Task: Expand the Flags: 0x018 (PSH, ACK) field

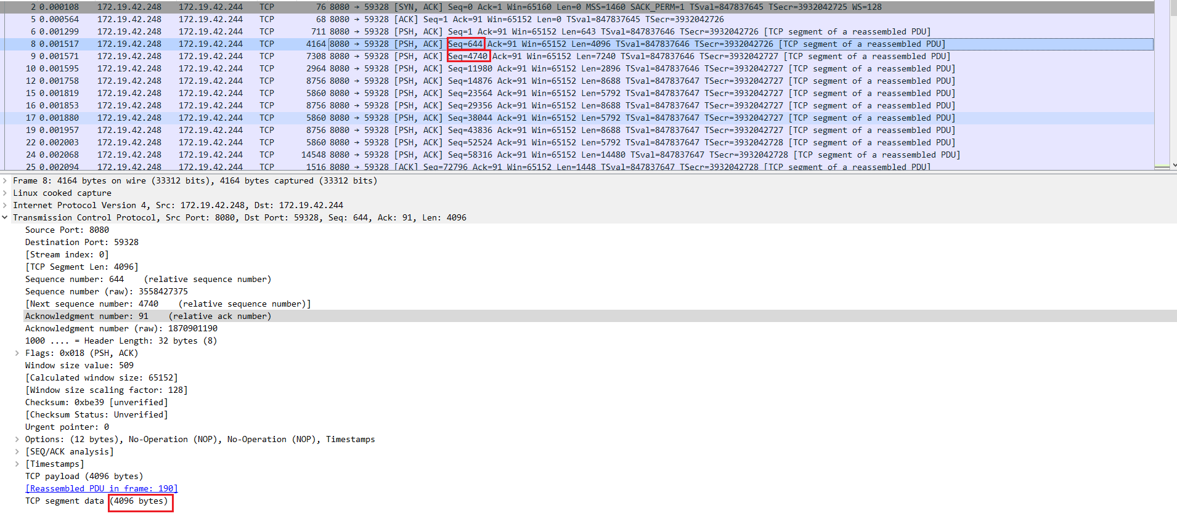Action: point(17,353)
